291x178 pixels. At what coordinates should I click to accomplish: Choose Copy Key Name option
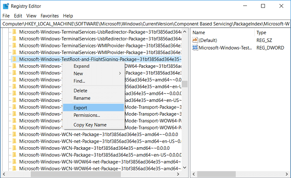click(90, 125)
